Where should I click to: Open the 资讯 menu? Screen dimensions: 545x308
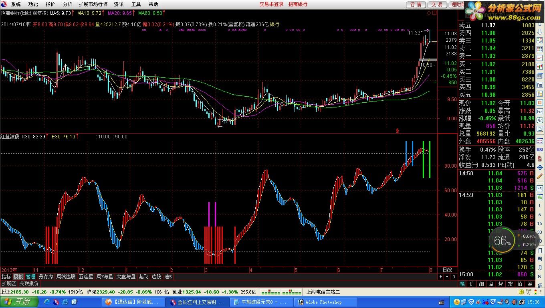tap(119, 4)
